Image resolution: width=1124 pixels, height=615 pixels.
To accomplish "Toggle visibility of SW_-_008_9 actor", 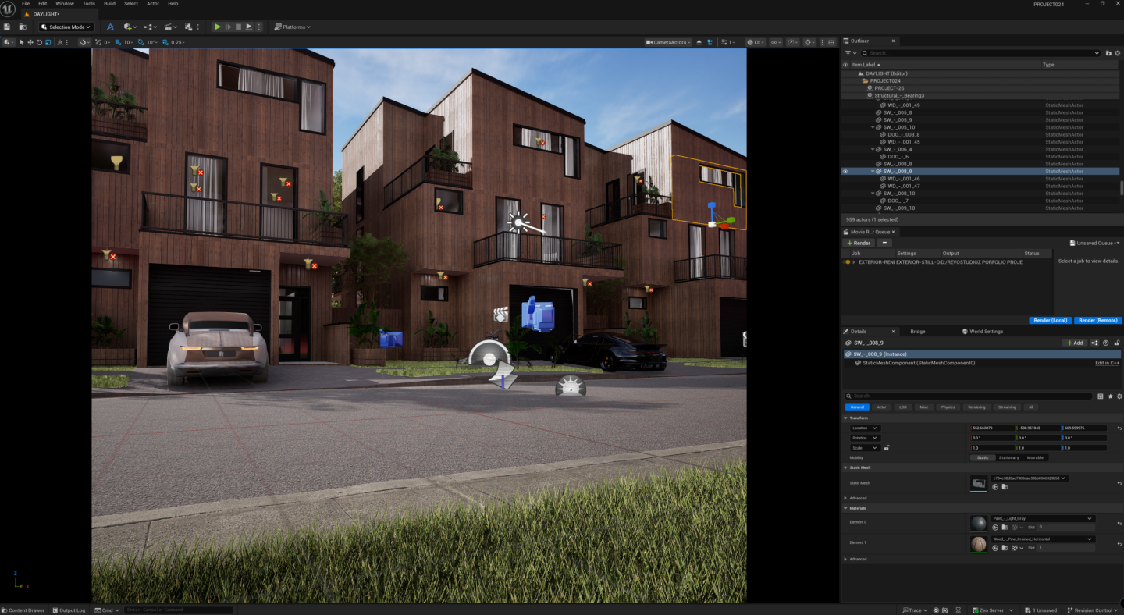I will [x=845, y=172].
